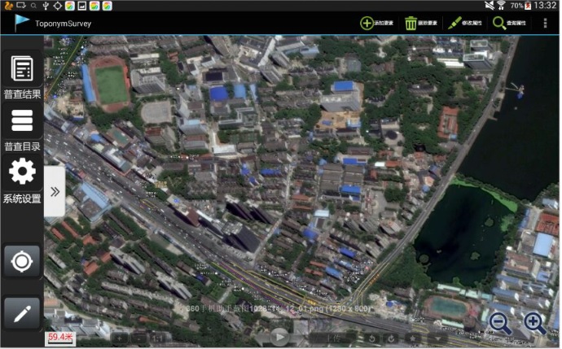Zoom out the map with minus magnifier

[500, 323]
